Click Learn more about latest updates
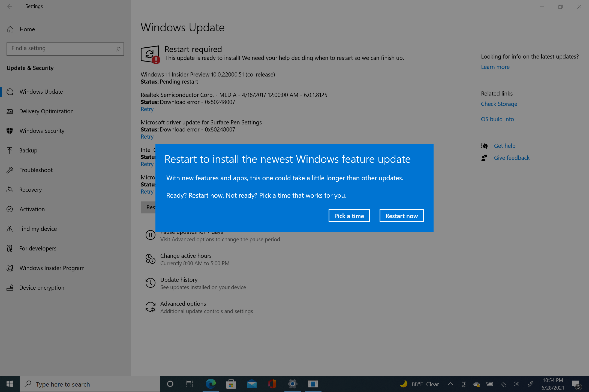The width and height of the screenshot is (589, 392). tap(495, 66)
